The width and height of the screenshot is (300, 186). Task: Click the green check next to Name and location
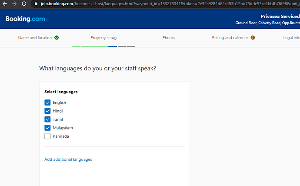57,38
